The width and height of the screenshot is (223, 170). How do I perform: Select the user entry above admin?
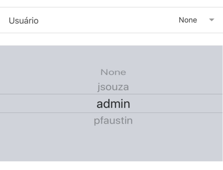(x=113, y=87)
